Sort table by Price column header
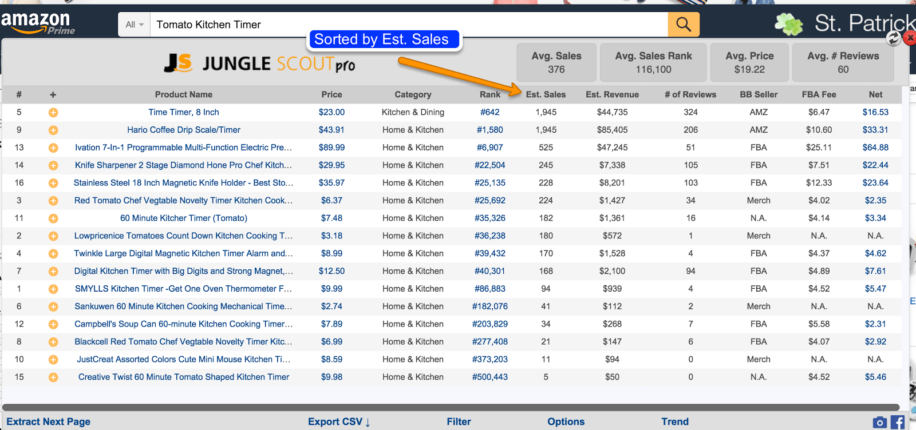The width and height of the screenshot is (916, 430). point(331,94)
